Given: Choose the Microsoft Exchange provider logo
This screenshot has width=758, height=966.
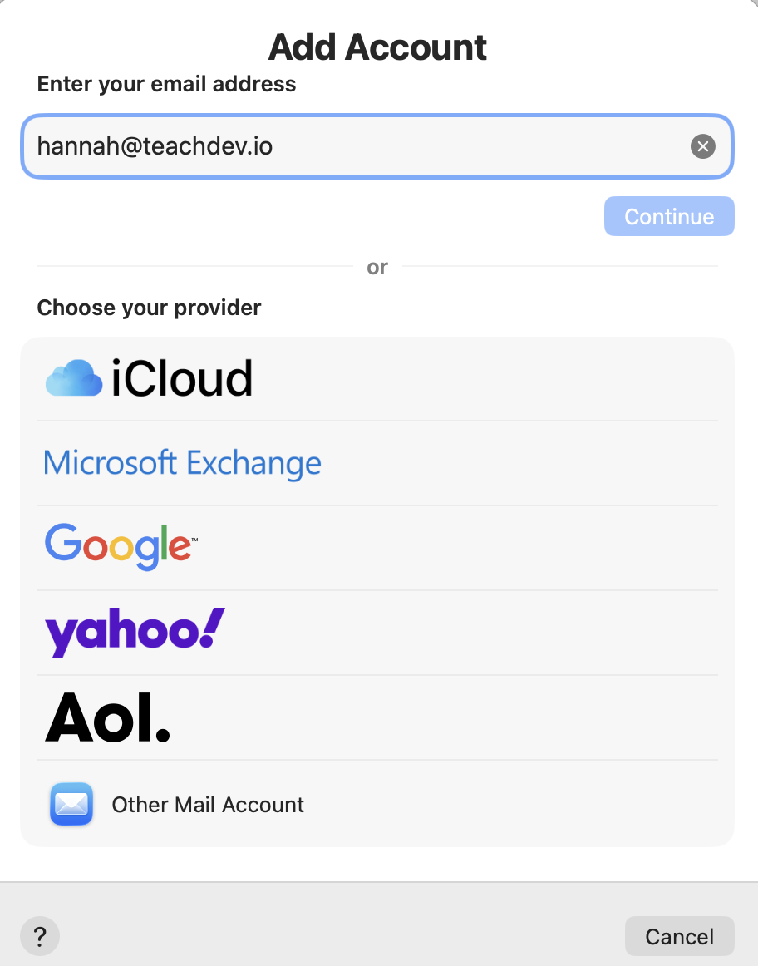Looking at the screenshot, I should [182, 463].
